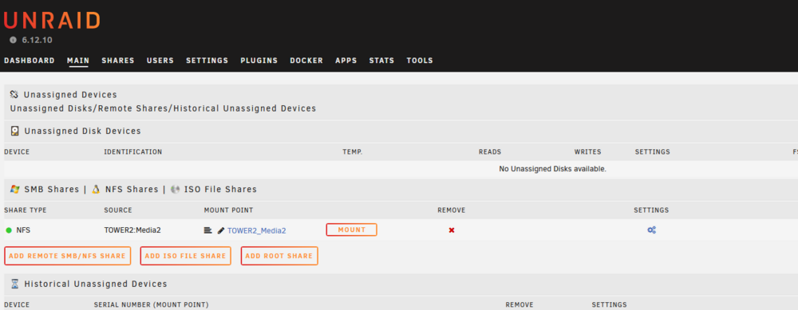Click the Unraid logo
The image size is (798, 310).
51,20
